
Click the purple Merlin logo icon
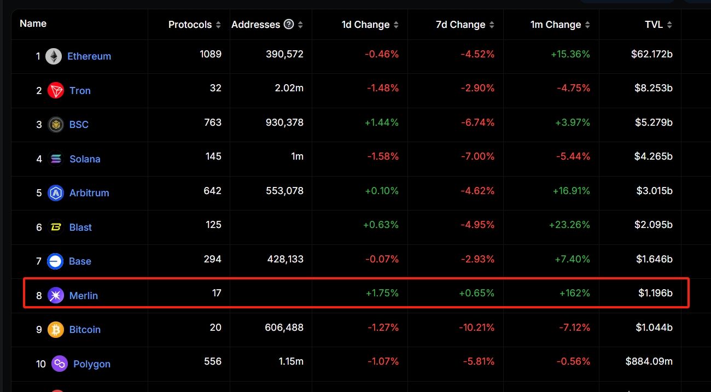[56, 296]
